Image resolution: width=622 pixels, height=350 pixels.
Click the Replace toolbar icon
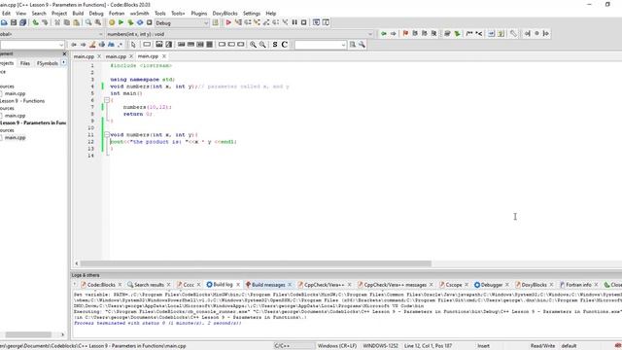coord(98,22)
